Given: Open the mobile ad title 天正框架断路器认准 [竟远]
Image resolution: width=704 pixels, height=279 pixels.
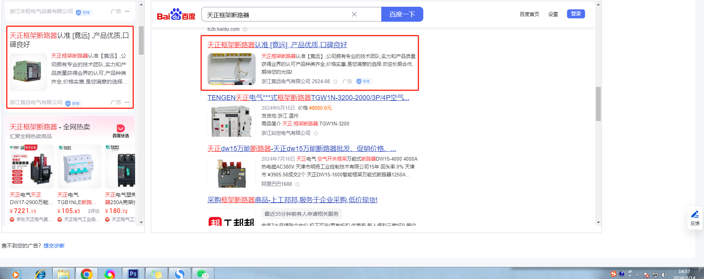Looking at the screenshot, I should tap(69, 40).
